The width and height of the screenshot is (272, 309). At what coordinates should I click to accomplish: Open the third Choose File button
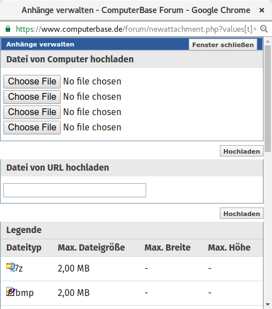pos(32,112)
